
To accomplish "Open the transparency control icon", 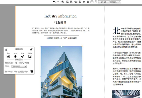I will coord(30,57).
